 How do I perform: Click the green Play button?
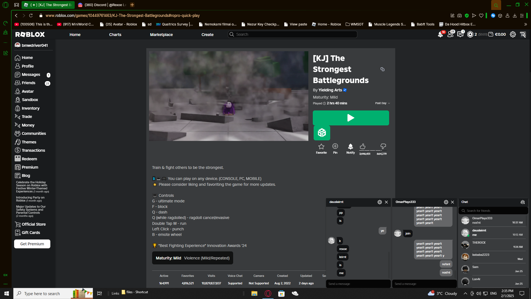tap(351, 118)
